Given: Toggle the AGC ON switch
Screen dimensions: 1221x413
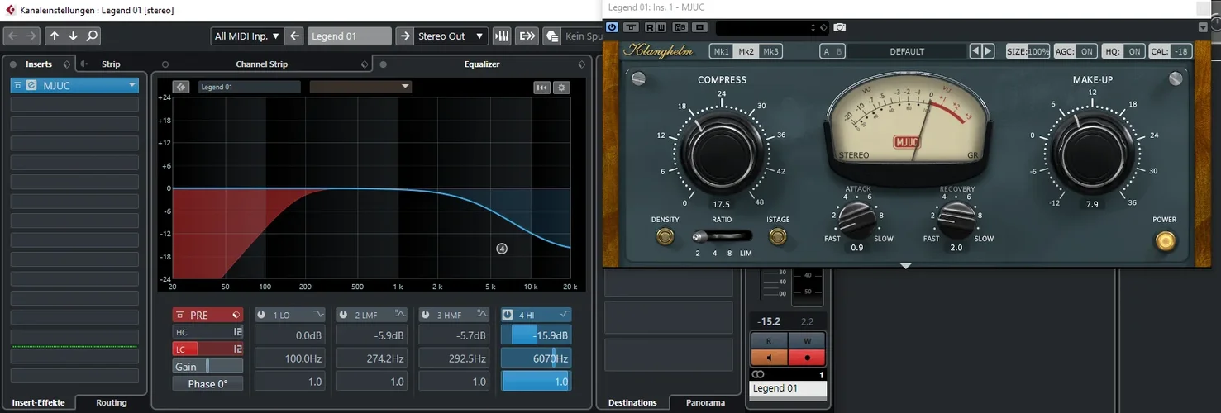Looking at the screenshot, I should [x=1076, y=51].
